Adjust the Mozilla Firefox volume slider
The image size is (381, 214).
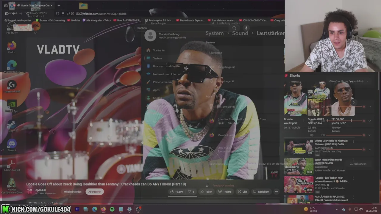coord(346,135)
